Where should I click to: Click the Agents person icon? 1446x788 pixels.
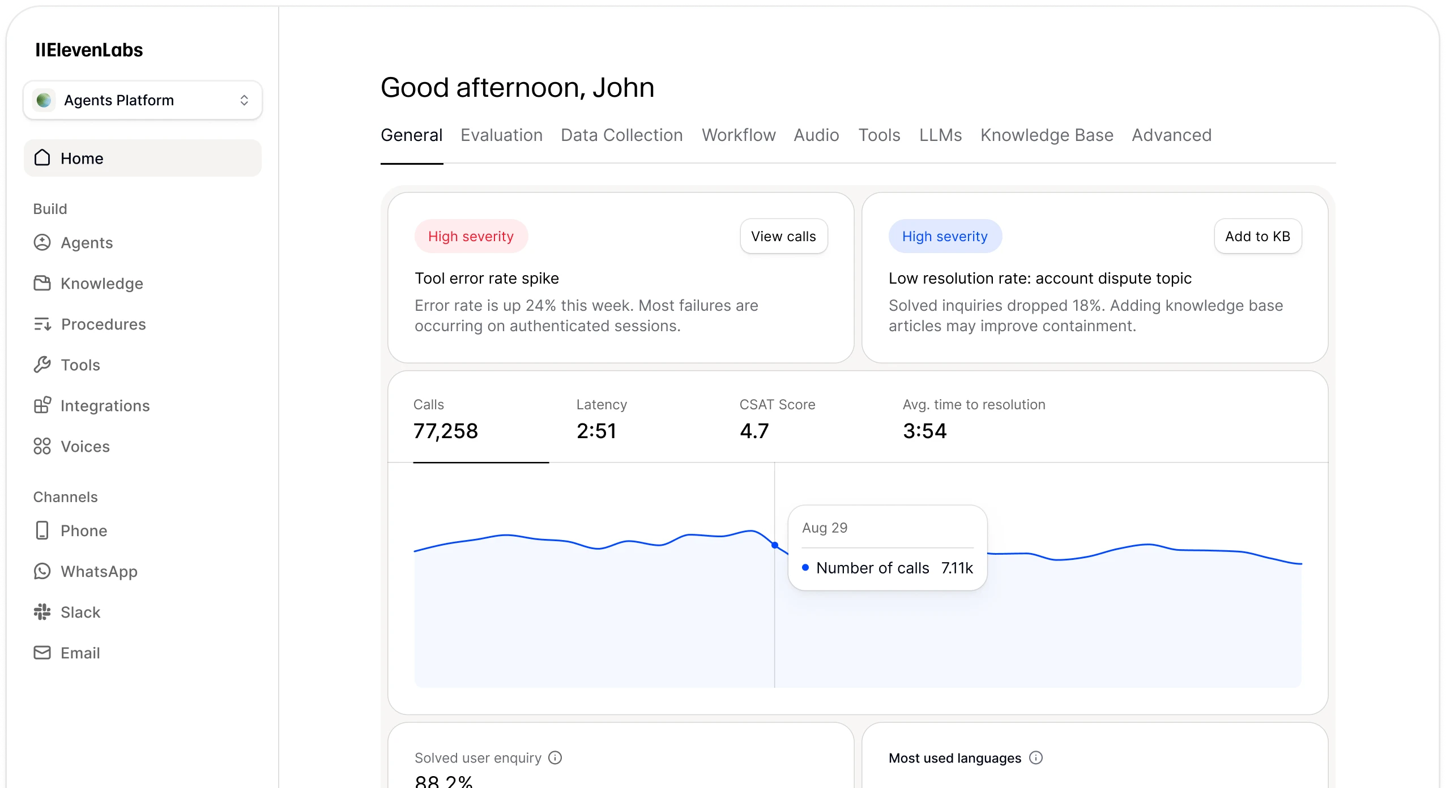tap(42, 242)
